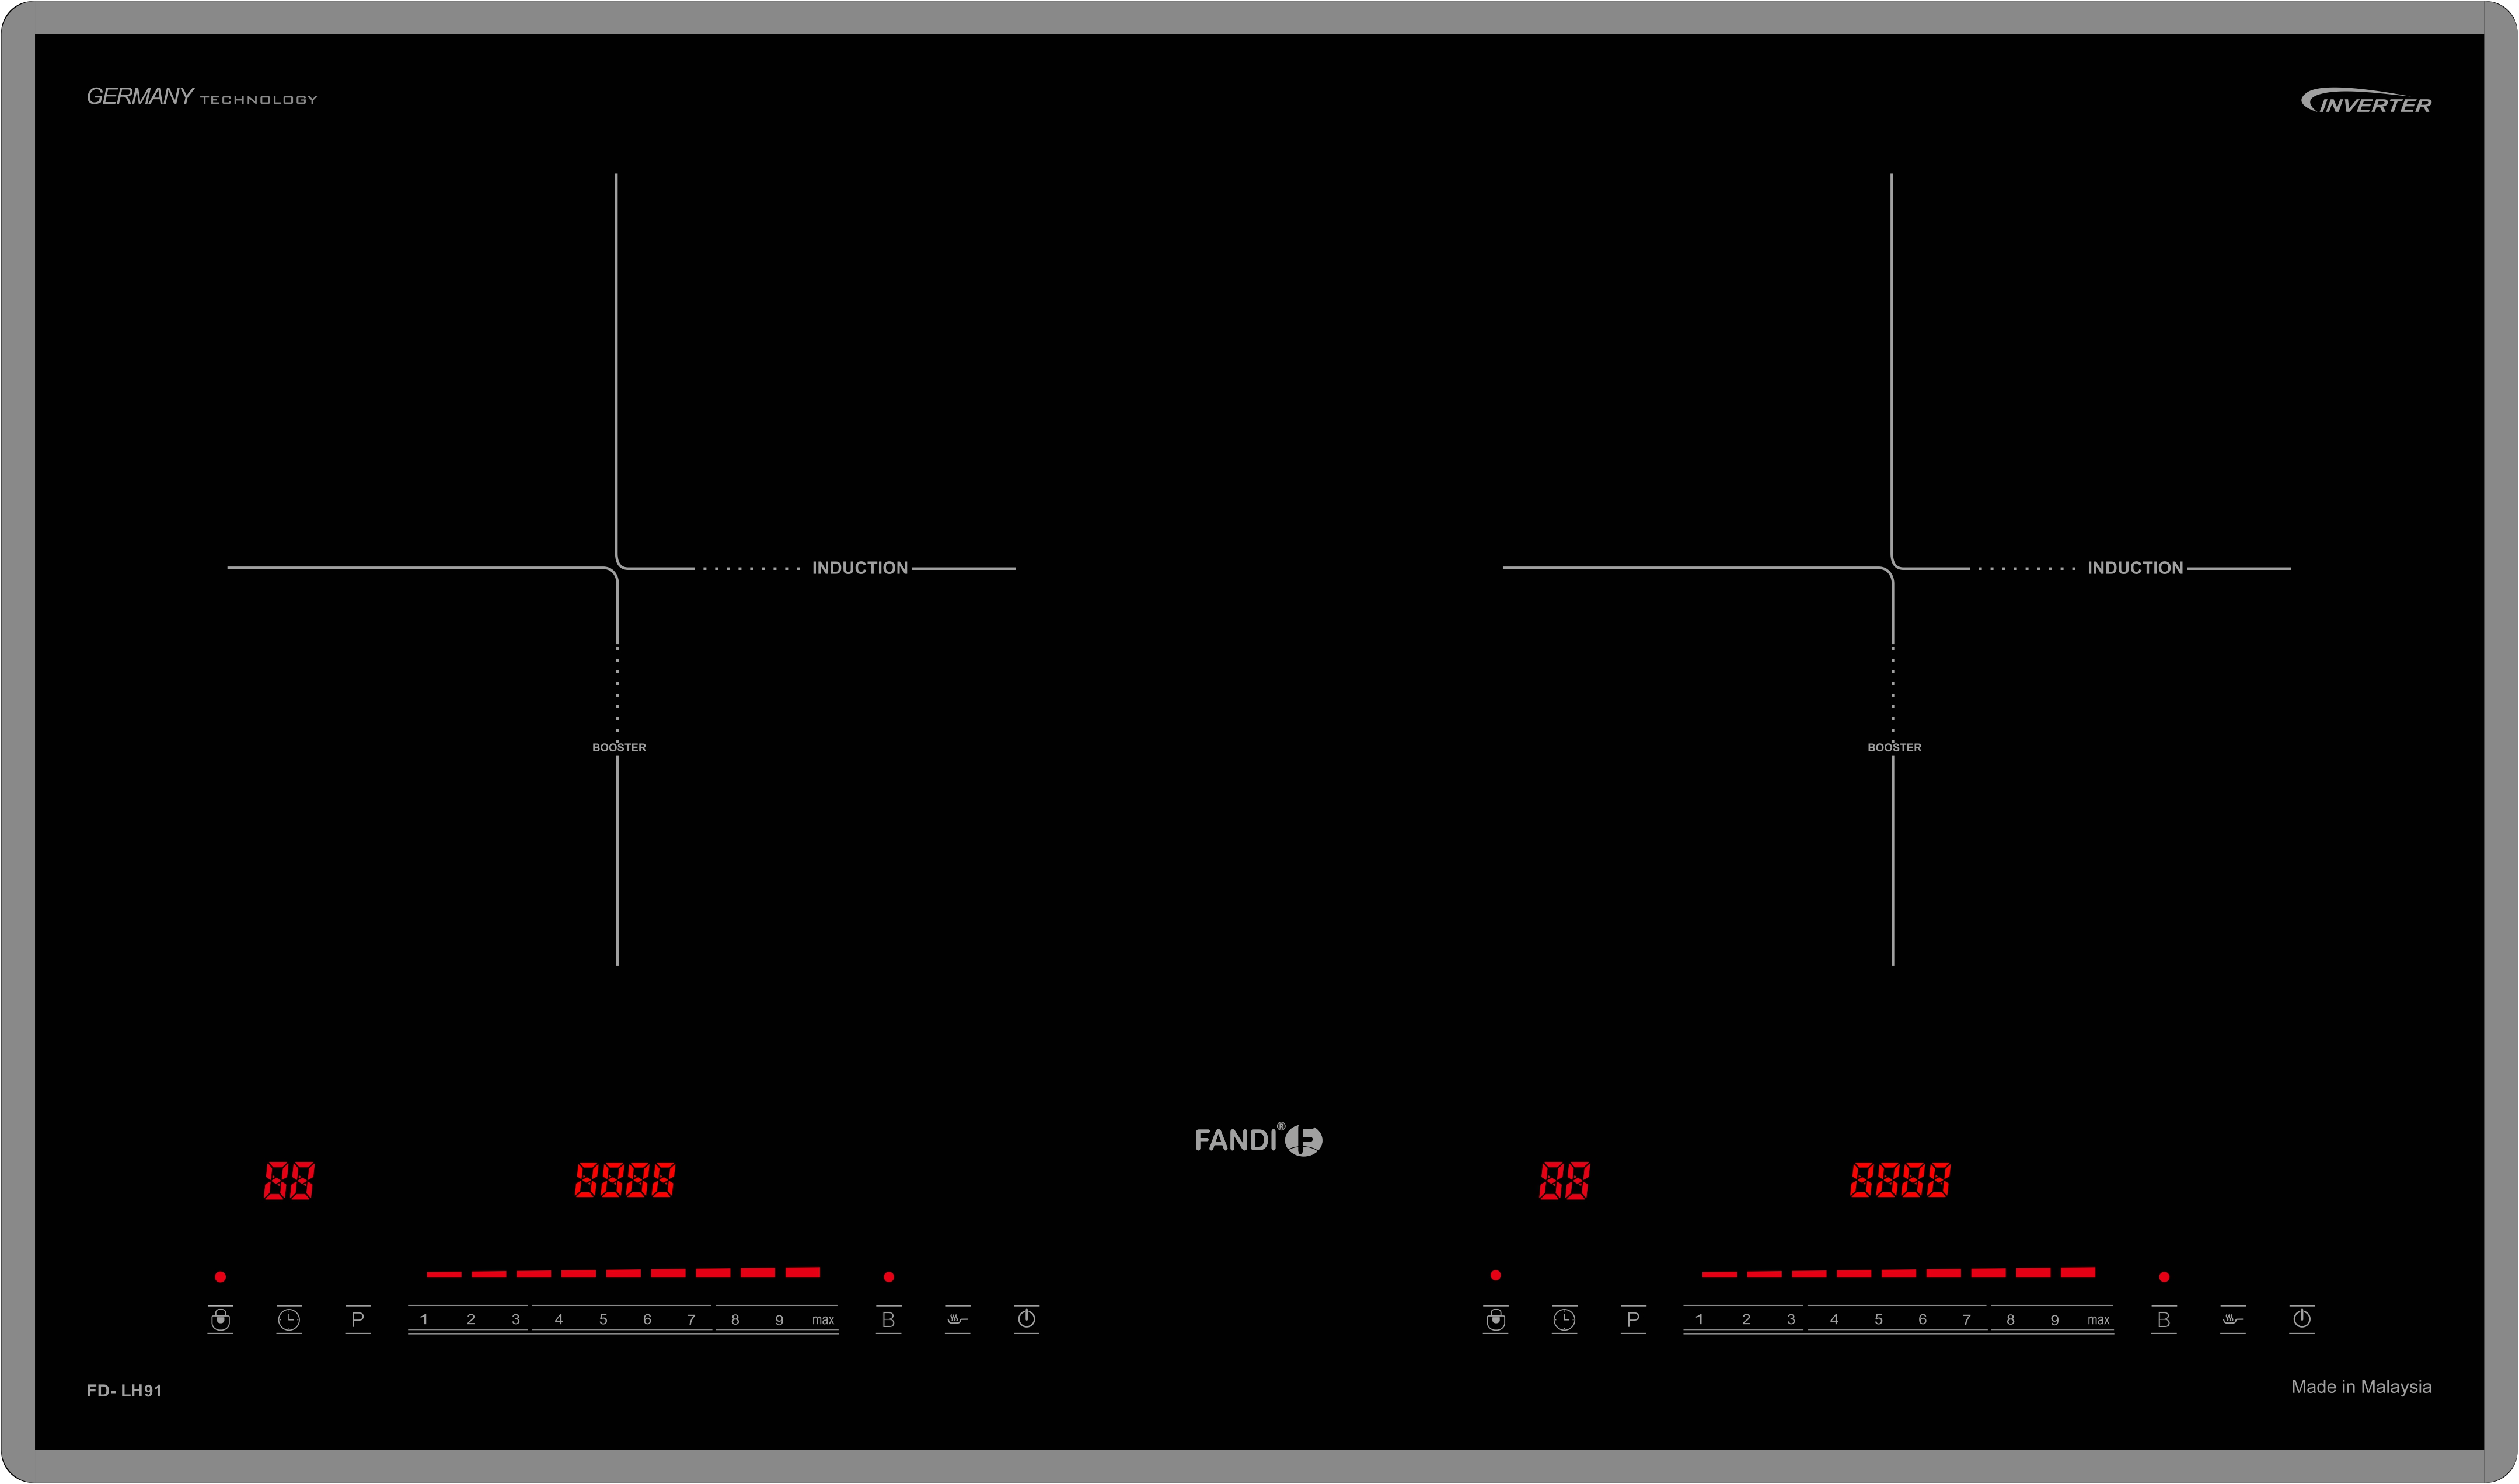Activate right zone B booster button

click(2164, 1319)
